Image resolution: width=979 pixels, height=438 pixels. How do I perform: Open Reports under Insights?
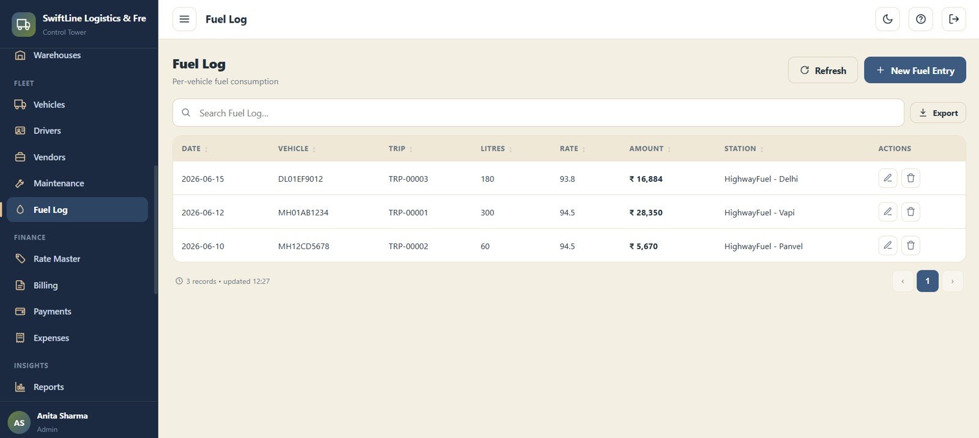click(77, 387)
